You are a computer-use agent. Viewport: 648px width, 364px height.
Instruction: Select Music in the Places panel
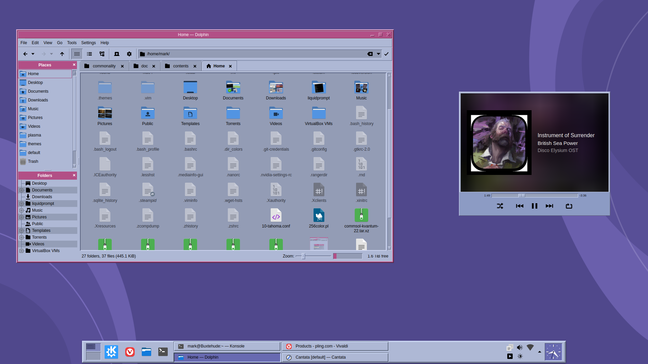(45, 109)
